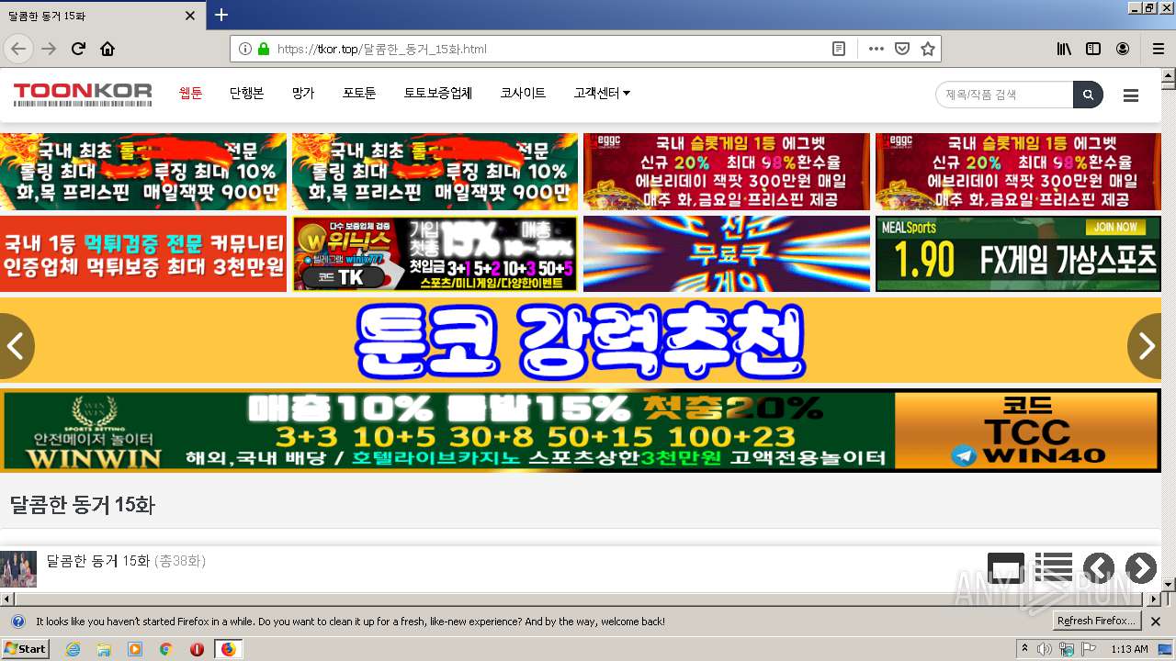
Task: Show next carousel slide
Action: [1145, 346]
